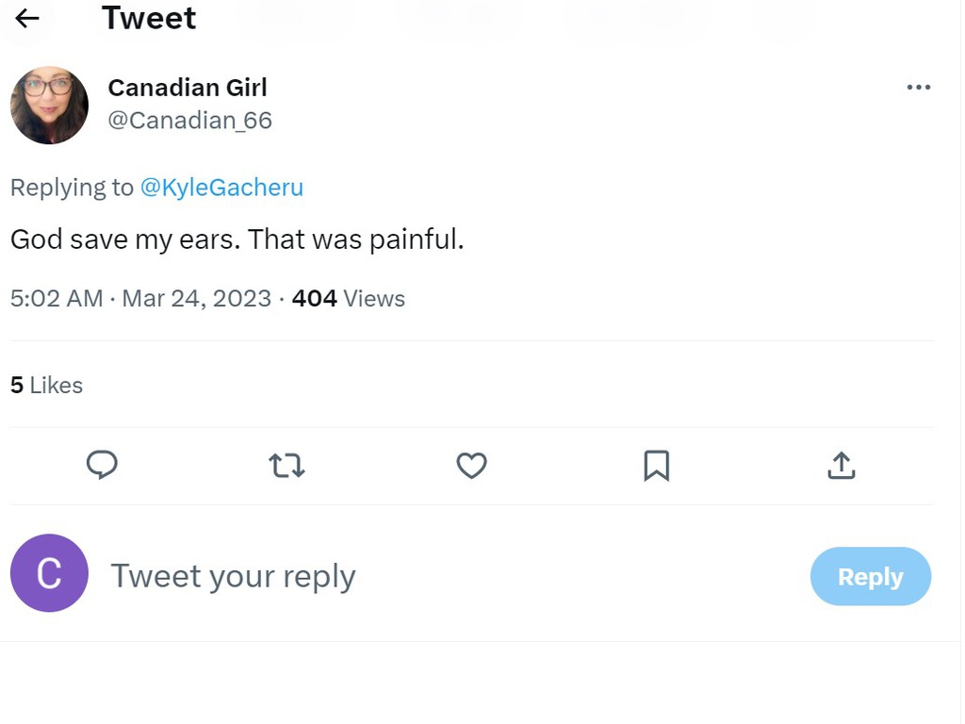Click the blue Reply button
This screenshot has width=965, height=724.
pos(870,576)
